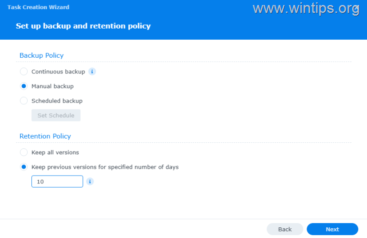Focus the number of days input field
This screenshot has height=238, width=367.
coord(57,182)
